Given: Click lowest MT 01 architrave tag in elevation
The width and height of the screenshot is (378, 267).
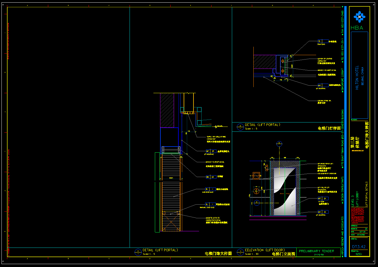Looking at the screenshot, I should point(323,212).
